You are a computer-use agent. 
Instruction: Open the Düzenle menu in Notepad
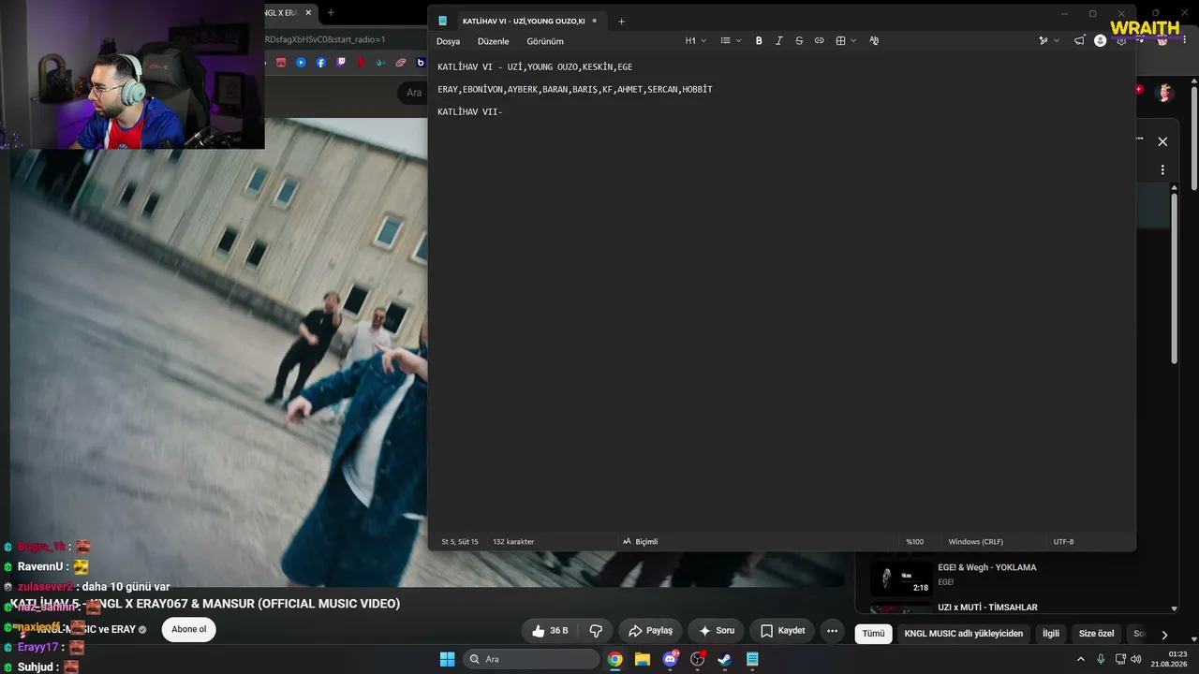[x=493, y=41]
